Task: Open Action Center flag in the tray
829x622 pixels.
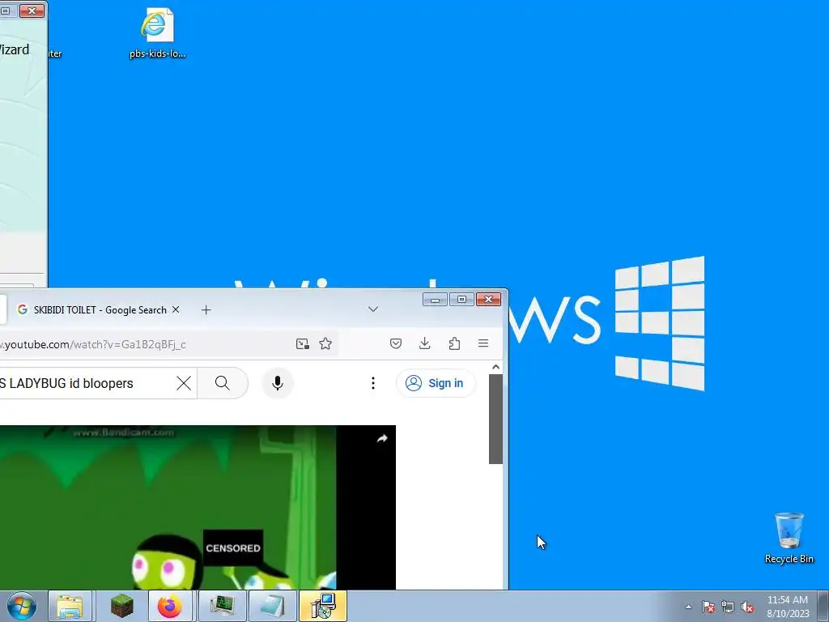Action: point(708,607)
